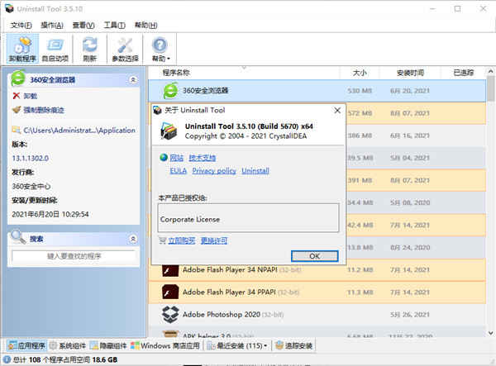Click the Uninstall Tool logo in About dialog
Screen dimensions: 496x366
(169, 131)
